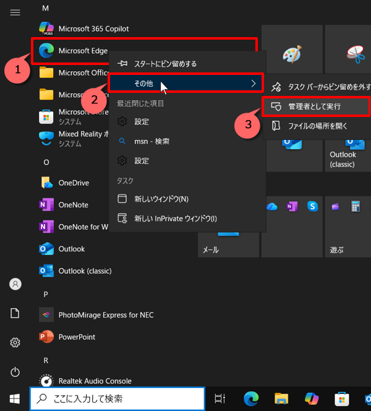Click 新しい InPrivate ウィンドウ task

coord(176,218)
